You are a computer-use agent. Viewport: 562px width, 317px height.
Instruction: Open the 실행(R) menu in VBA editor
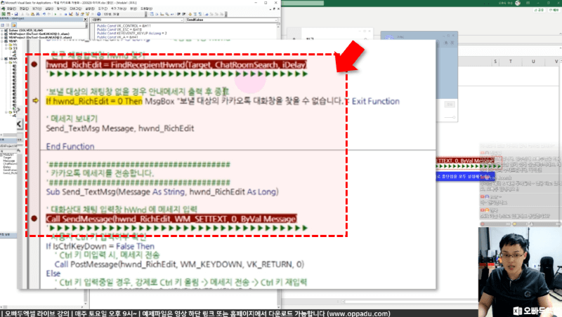(x=90, y=8)
